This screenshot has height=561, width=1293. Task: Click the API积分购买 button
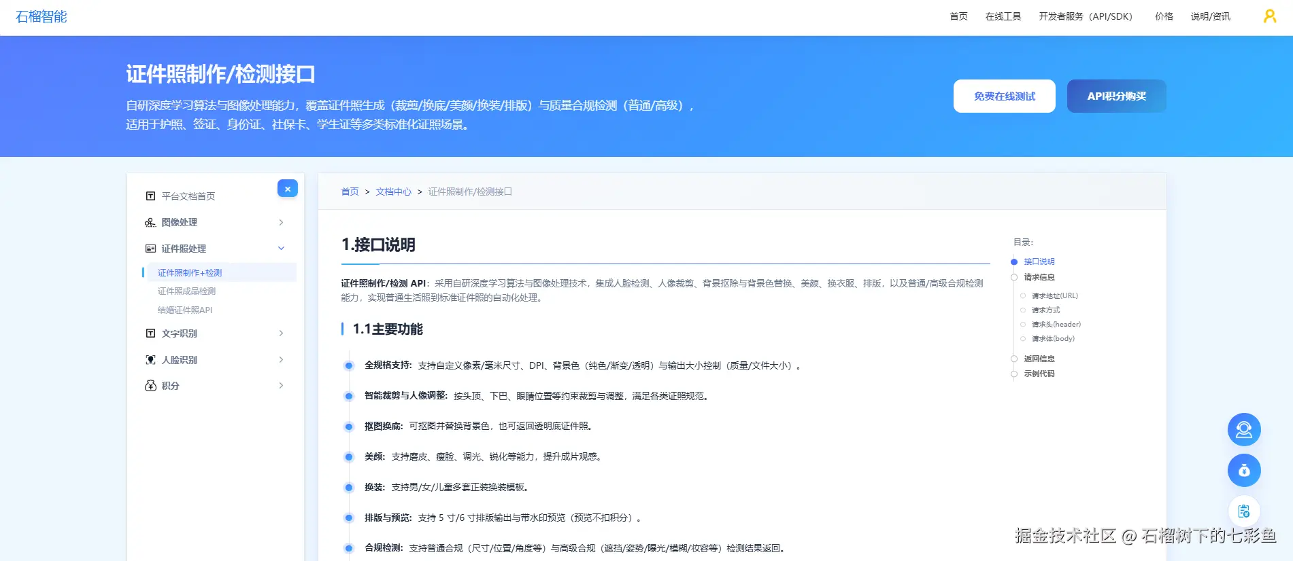(x=1117, y=96)
